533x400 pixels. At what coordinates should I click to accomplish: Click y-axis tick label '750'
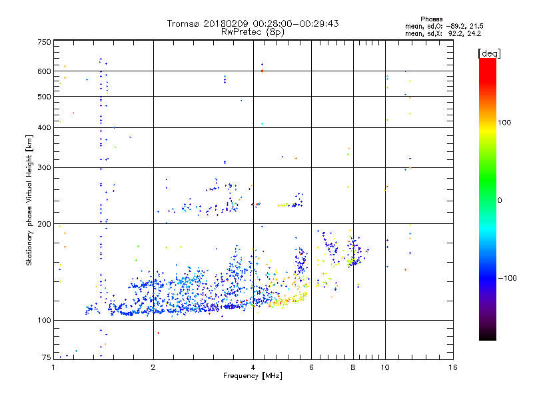coord(44,42)
